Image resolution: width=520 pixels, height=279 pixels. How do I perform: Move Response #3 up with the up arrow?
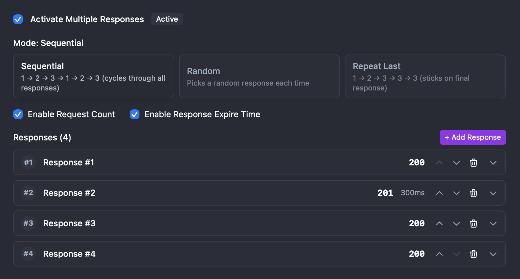pos(439,223)
